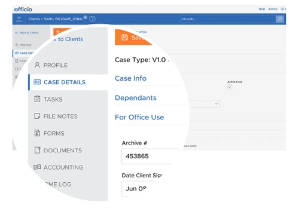The height and width of the screenshot is (224, 299).
Task: Click the File Notes icon
Action: pos(37,116)
